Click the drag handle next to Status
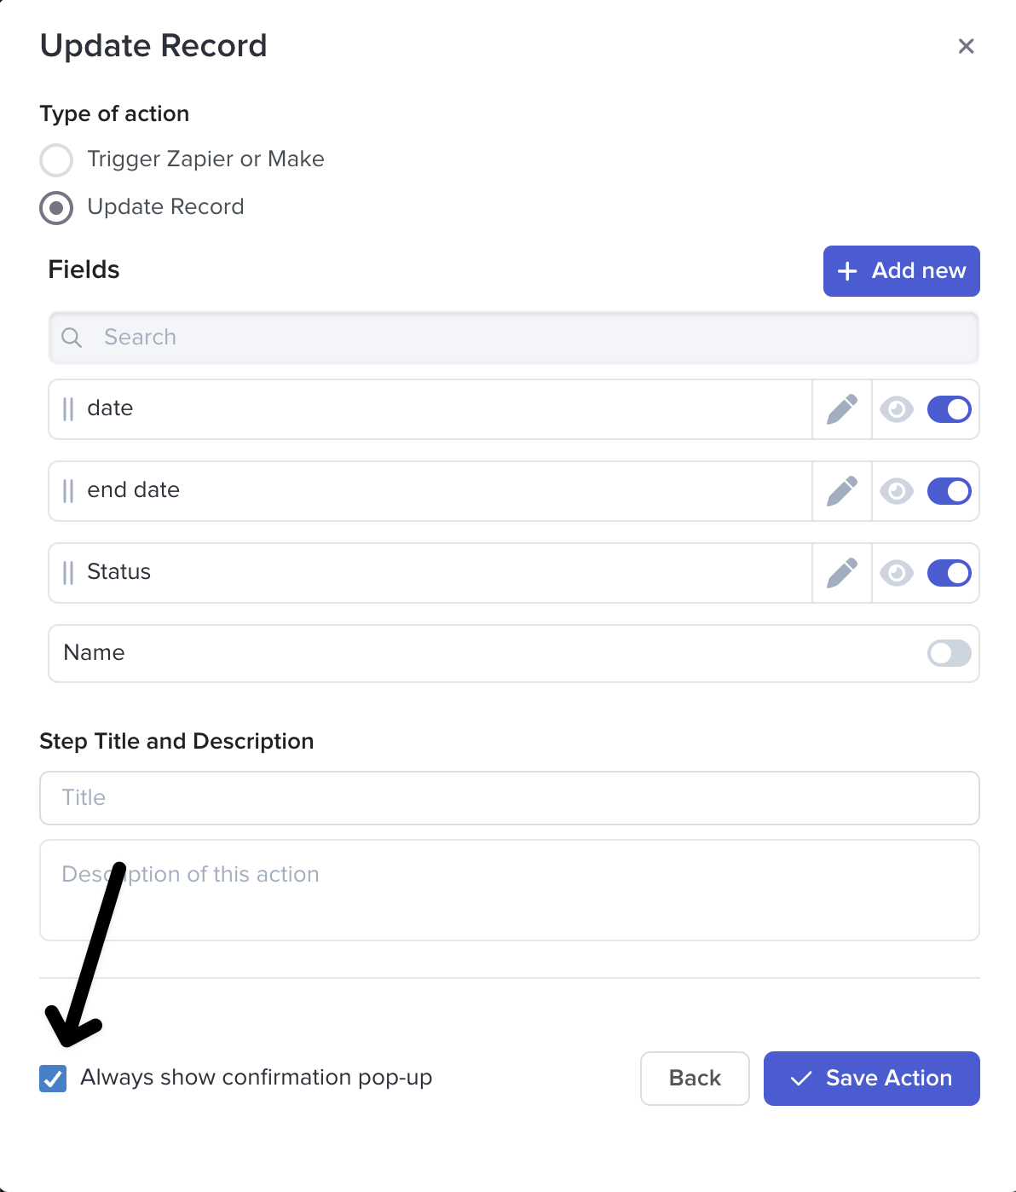The image size is (1016, 1192). 68,573
